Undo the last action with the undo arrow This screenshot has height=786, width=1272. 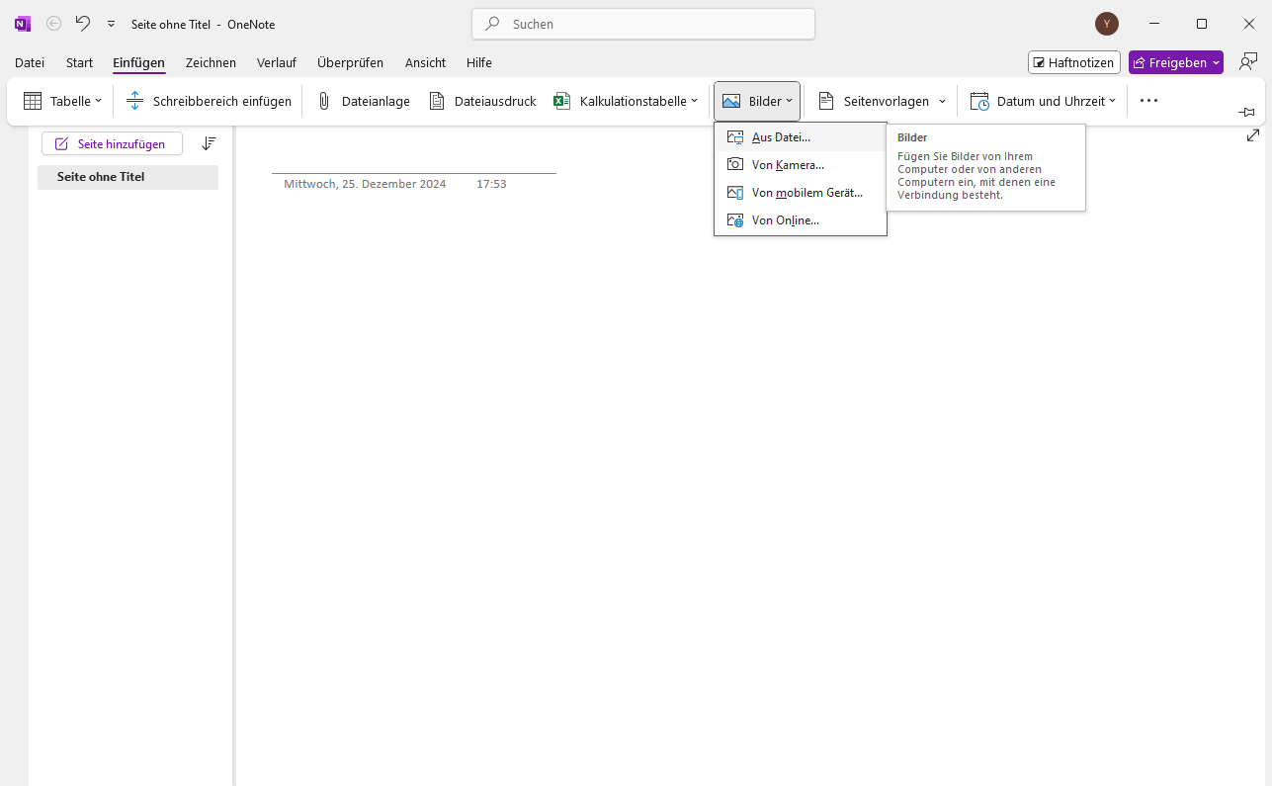point(83,24)
